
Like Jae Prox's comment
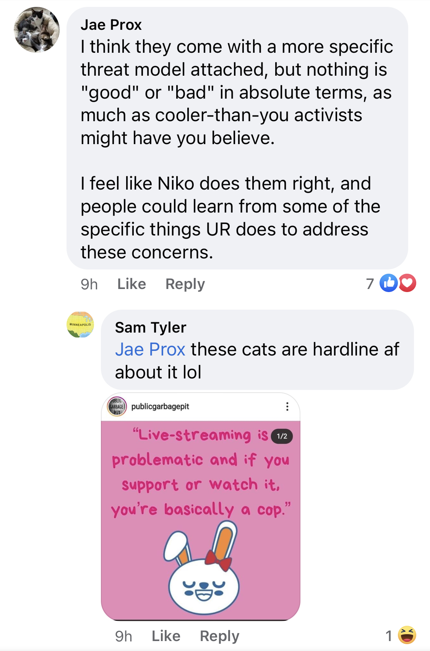(x=131, y=284)
